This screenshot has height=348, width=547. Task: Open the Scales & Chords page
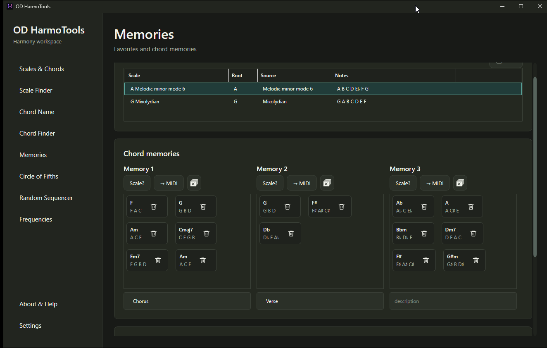(42, 69)
